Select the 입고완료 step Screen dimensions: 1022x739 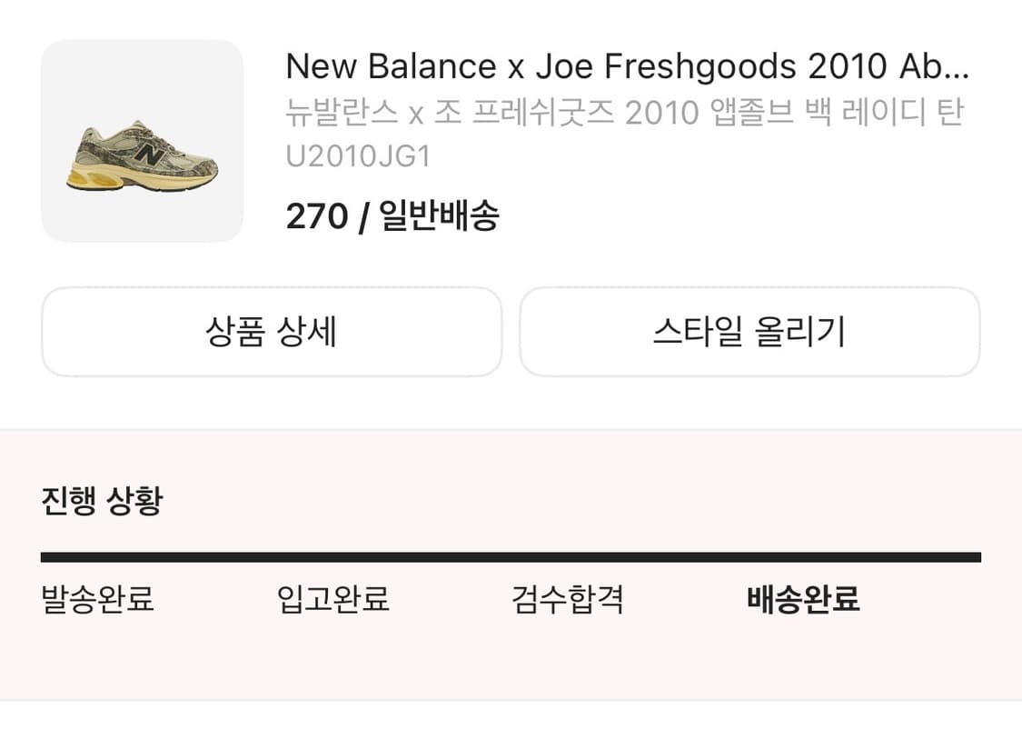[x=333, y=600]
